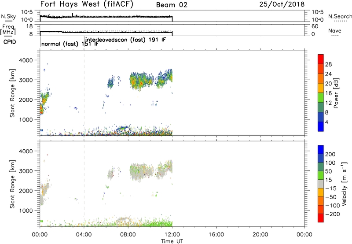This screenshot has height=244, width=352.
Task: Click the "interleavedscan (fast) 191 IF" CPID text
Action: (126, 40)
